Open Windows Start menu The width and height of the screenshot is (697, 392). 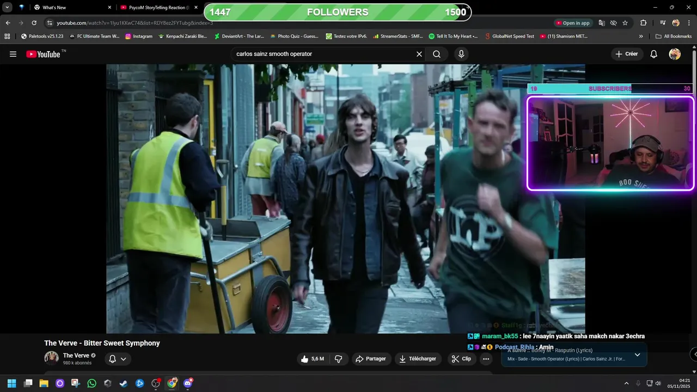click(11, 383)
